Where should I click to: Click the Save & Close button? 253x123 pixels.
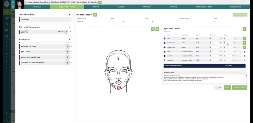pyautogui.click(x=239, y=88)
